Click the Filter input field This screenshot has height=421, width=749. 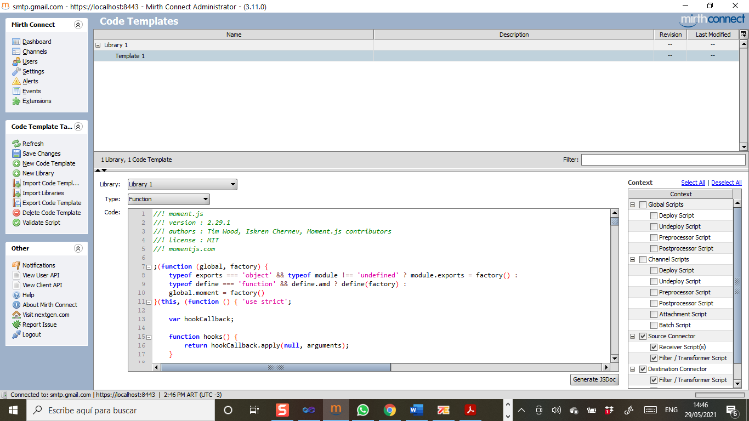(x=663, y=160)
